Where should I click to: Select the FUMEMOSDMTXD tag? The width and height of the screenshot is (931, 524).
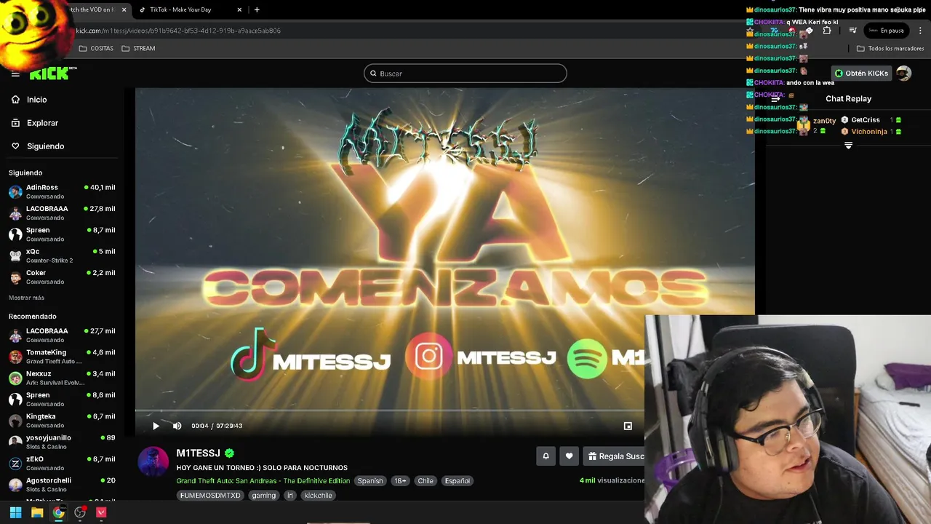tap(209, 496)
